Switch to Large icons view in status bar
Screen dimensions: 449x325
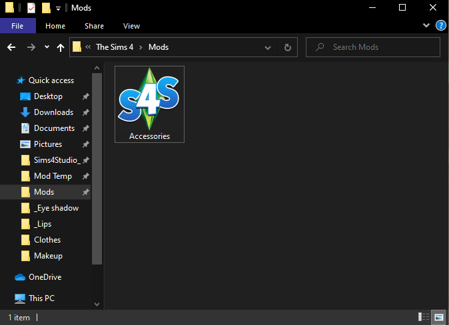(x=439, y=317)
